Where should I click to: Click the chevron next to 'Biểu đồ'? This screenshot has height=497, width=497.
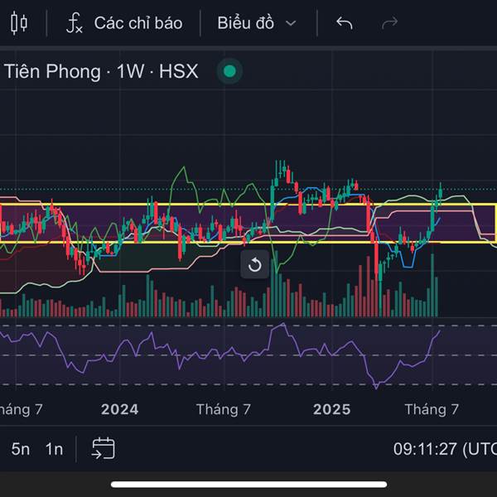pos(291,23)
